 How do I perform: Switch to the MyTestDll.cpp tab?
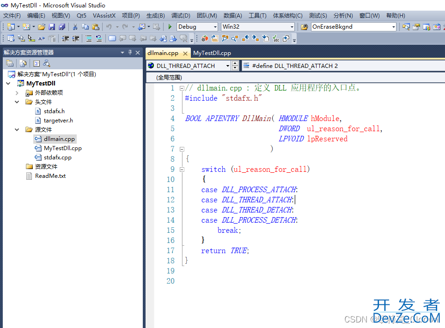212,53
